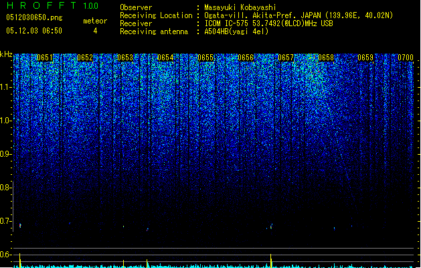Click the 0656 time marker
Image resolution: width=421 pixels, height=268 pixels.
[246, 58]
